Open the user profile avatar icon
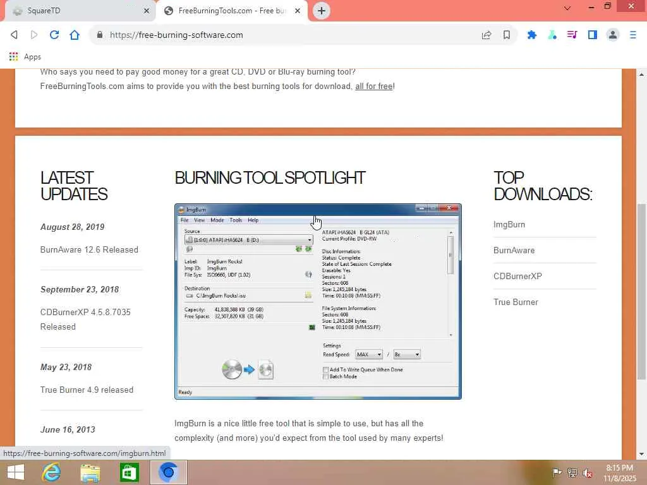647x485 pixels. point(613,35)
